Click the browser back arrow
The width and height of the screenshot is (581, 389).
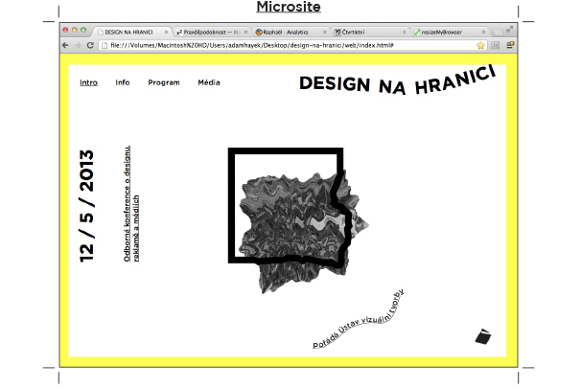tap(65, 45)
